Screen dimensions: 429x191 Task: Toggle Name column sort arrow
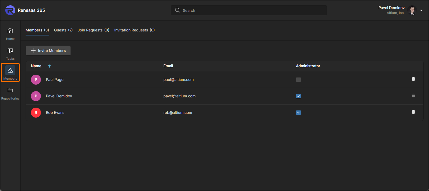49,66
